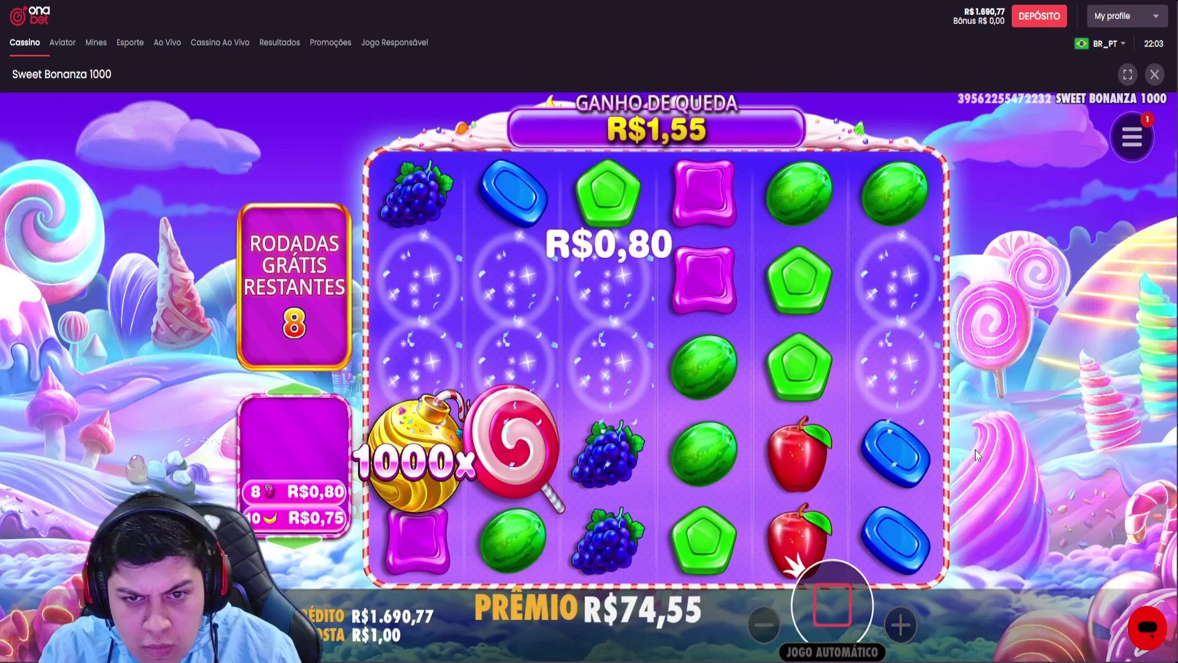This screenshot has width=1178, height=663.
Task: Open the Aviator tab
Action: pos(63,42)
